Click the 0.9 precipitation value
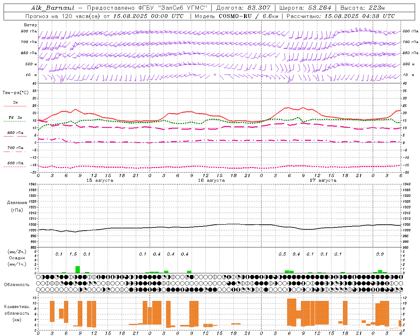This screenshot has height=336, width=420. pos(380,254)
